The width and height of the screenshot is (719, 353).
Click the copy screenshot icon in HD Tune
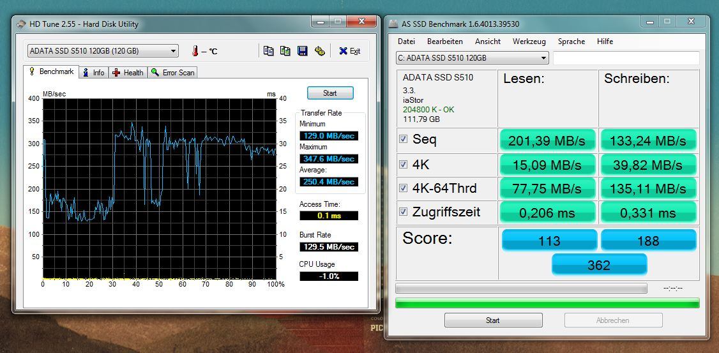tap(285, 51)
